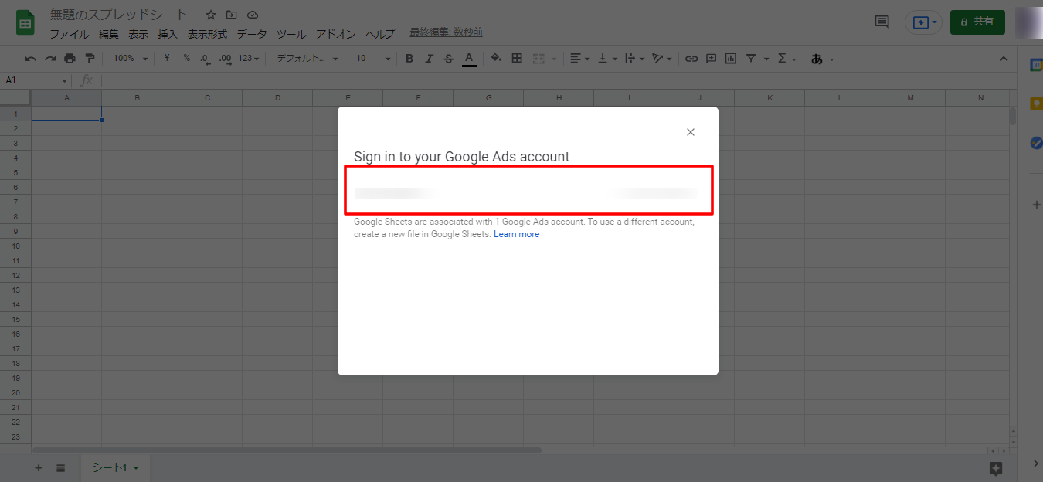Increase decimal places button

[x=225, y=58]
